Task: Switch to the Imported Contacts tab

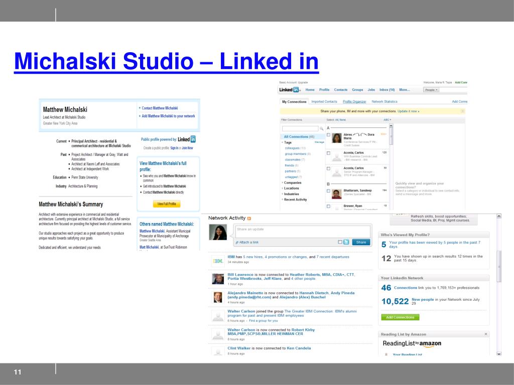Action: click(324, 102)
